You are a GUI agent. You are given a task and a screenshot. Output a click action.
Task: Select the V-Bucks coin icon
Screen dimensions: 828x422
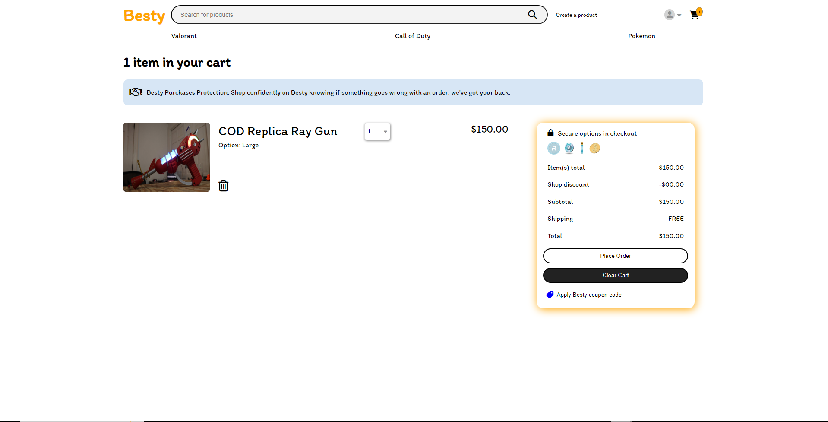pyautogui.click(x=569, y=148)
